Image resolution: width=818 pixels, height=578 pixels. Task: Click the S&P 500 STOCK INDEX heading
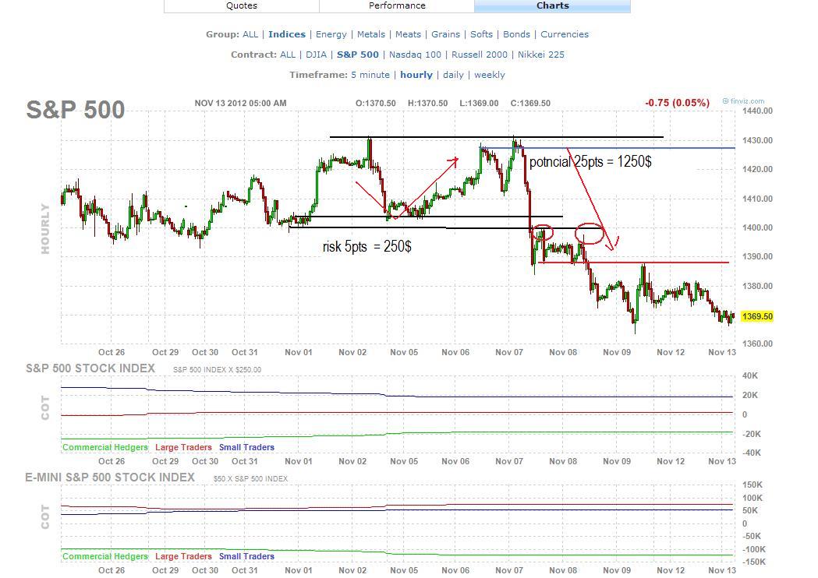tap(90, 368)
